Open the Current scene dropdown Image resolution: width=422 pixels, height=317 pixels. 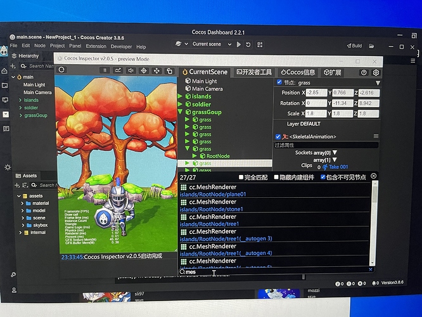[x=212, y=44]
